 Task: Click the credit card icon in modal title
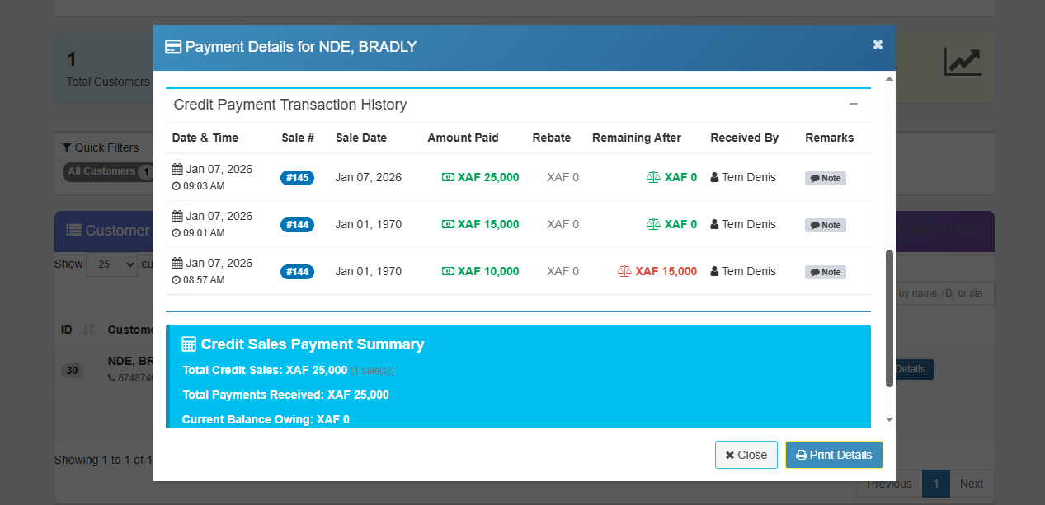pyautogui.click(x=172, y=46)
